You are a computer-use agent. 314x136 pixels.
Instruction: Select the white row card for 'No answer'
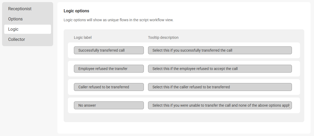tap(296, 105)
